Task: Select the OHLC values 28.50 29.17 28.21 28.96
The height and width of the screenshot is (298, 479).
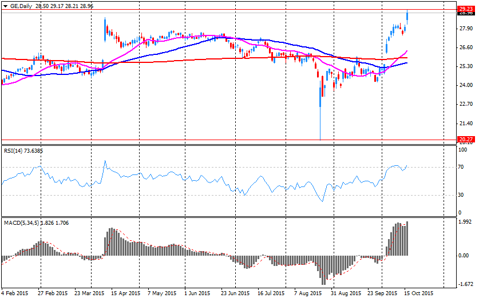Action: tap(65, 6)
